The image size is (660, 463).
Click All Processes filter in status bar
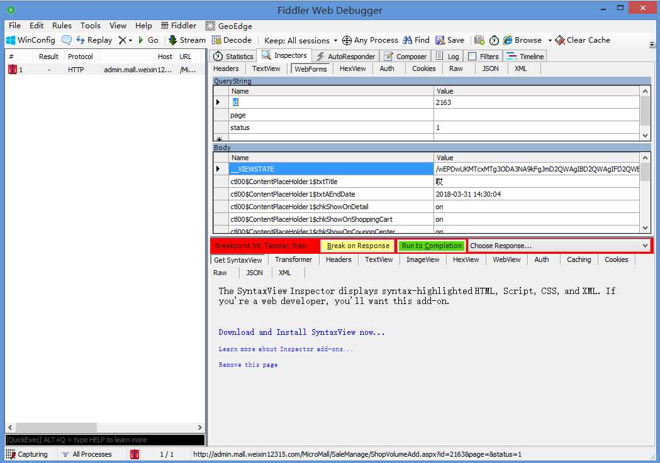(x=87, y=454)
